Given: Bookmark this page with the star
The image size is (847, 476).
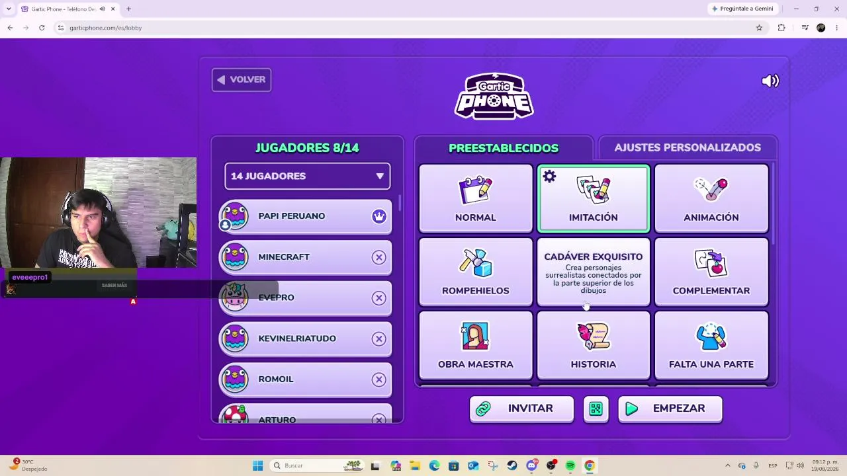Looking at the screenshot, I should click(759, 28).
